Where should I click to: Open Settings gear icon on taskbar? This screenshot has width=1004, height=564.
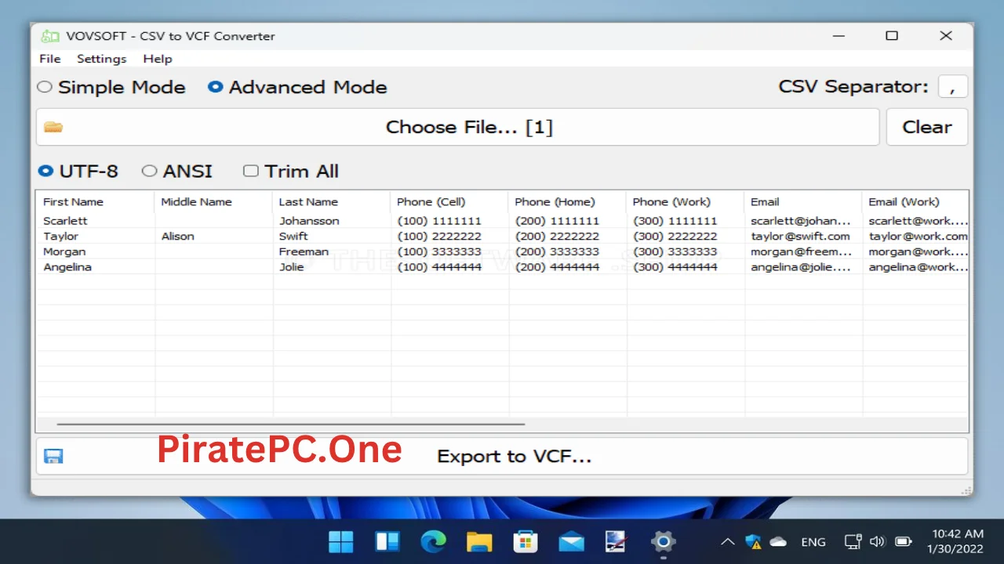coord(663,541)
